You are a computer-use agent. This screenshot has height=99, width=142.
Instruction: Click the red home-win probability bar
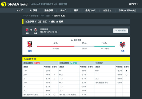56,46
